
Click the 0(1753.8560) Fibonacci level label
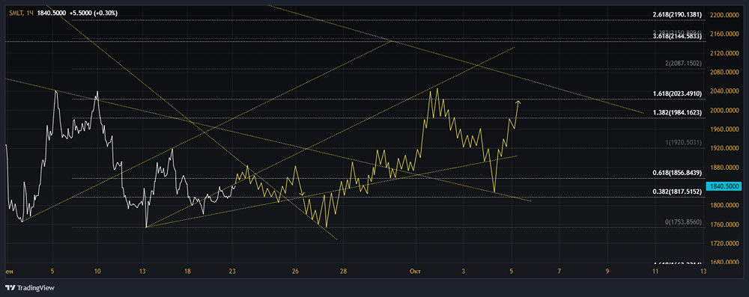683,222
